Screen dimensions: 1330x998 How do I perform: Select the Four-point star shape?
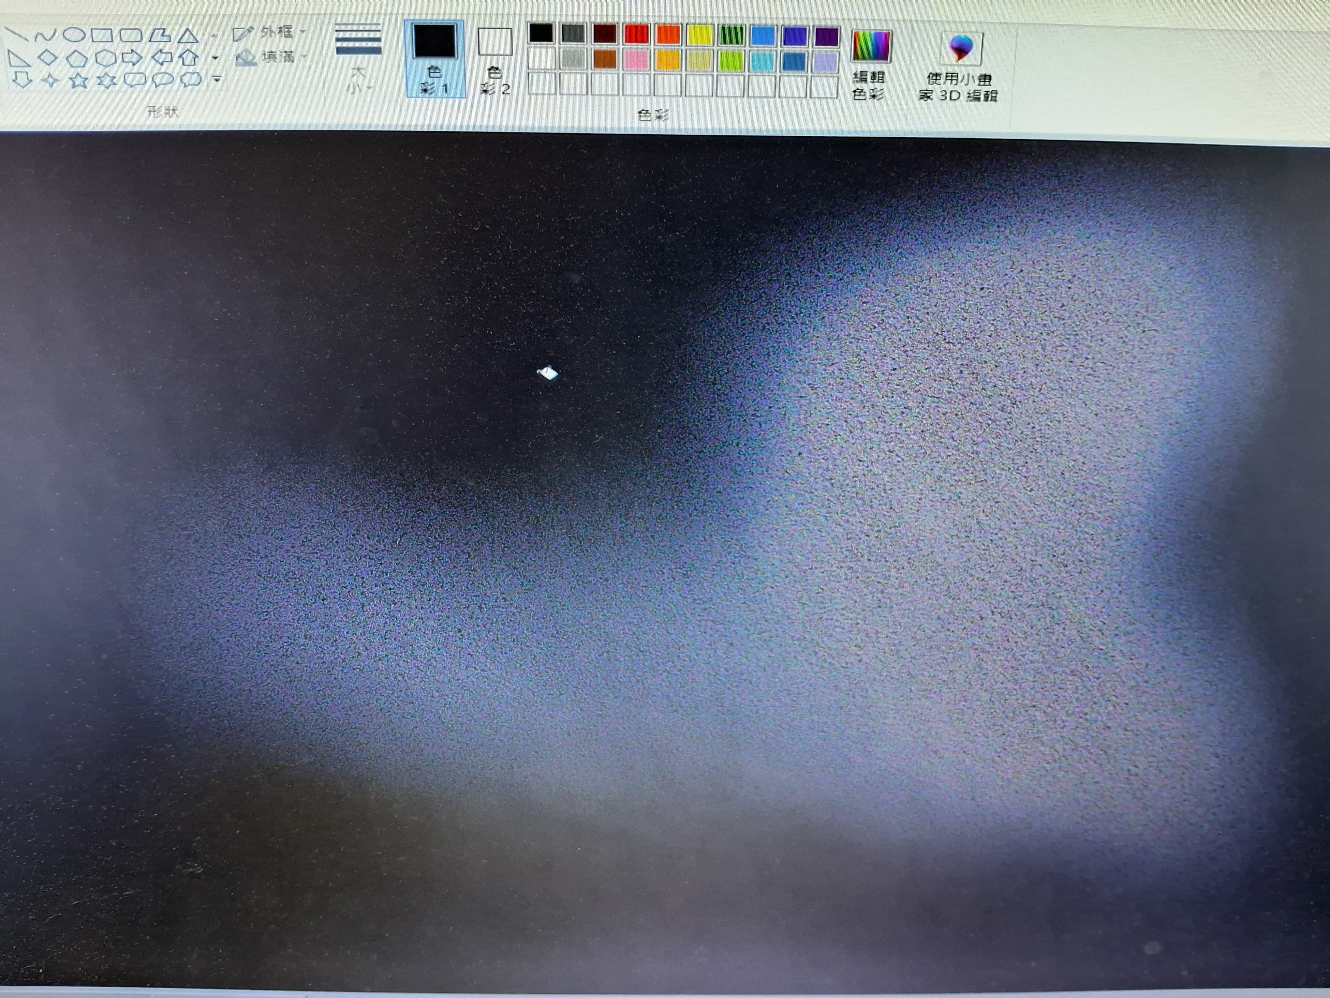point(51,80)
